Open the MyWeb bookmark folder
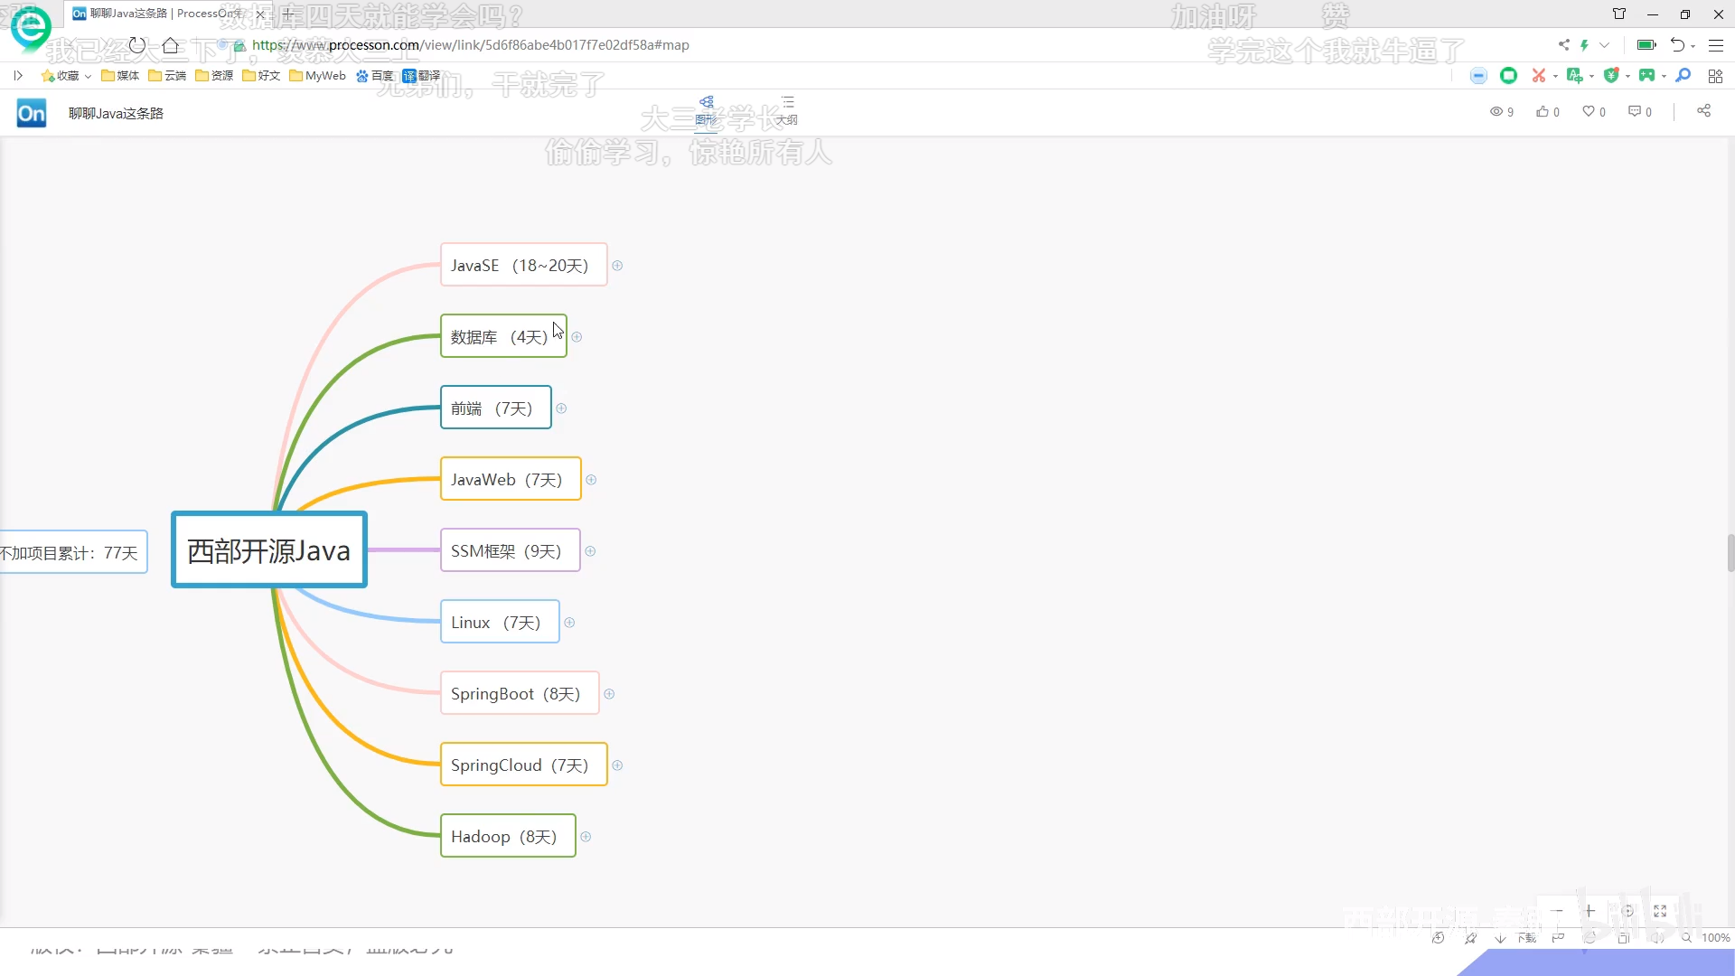Screen dimensions: 1735x976 (317, 76)
